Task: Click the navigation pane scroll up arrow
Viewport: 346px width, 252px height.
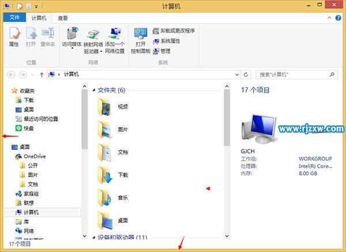Action: point(85,86)
